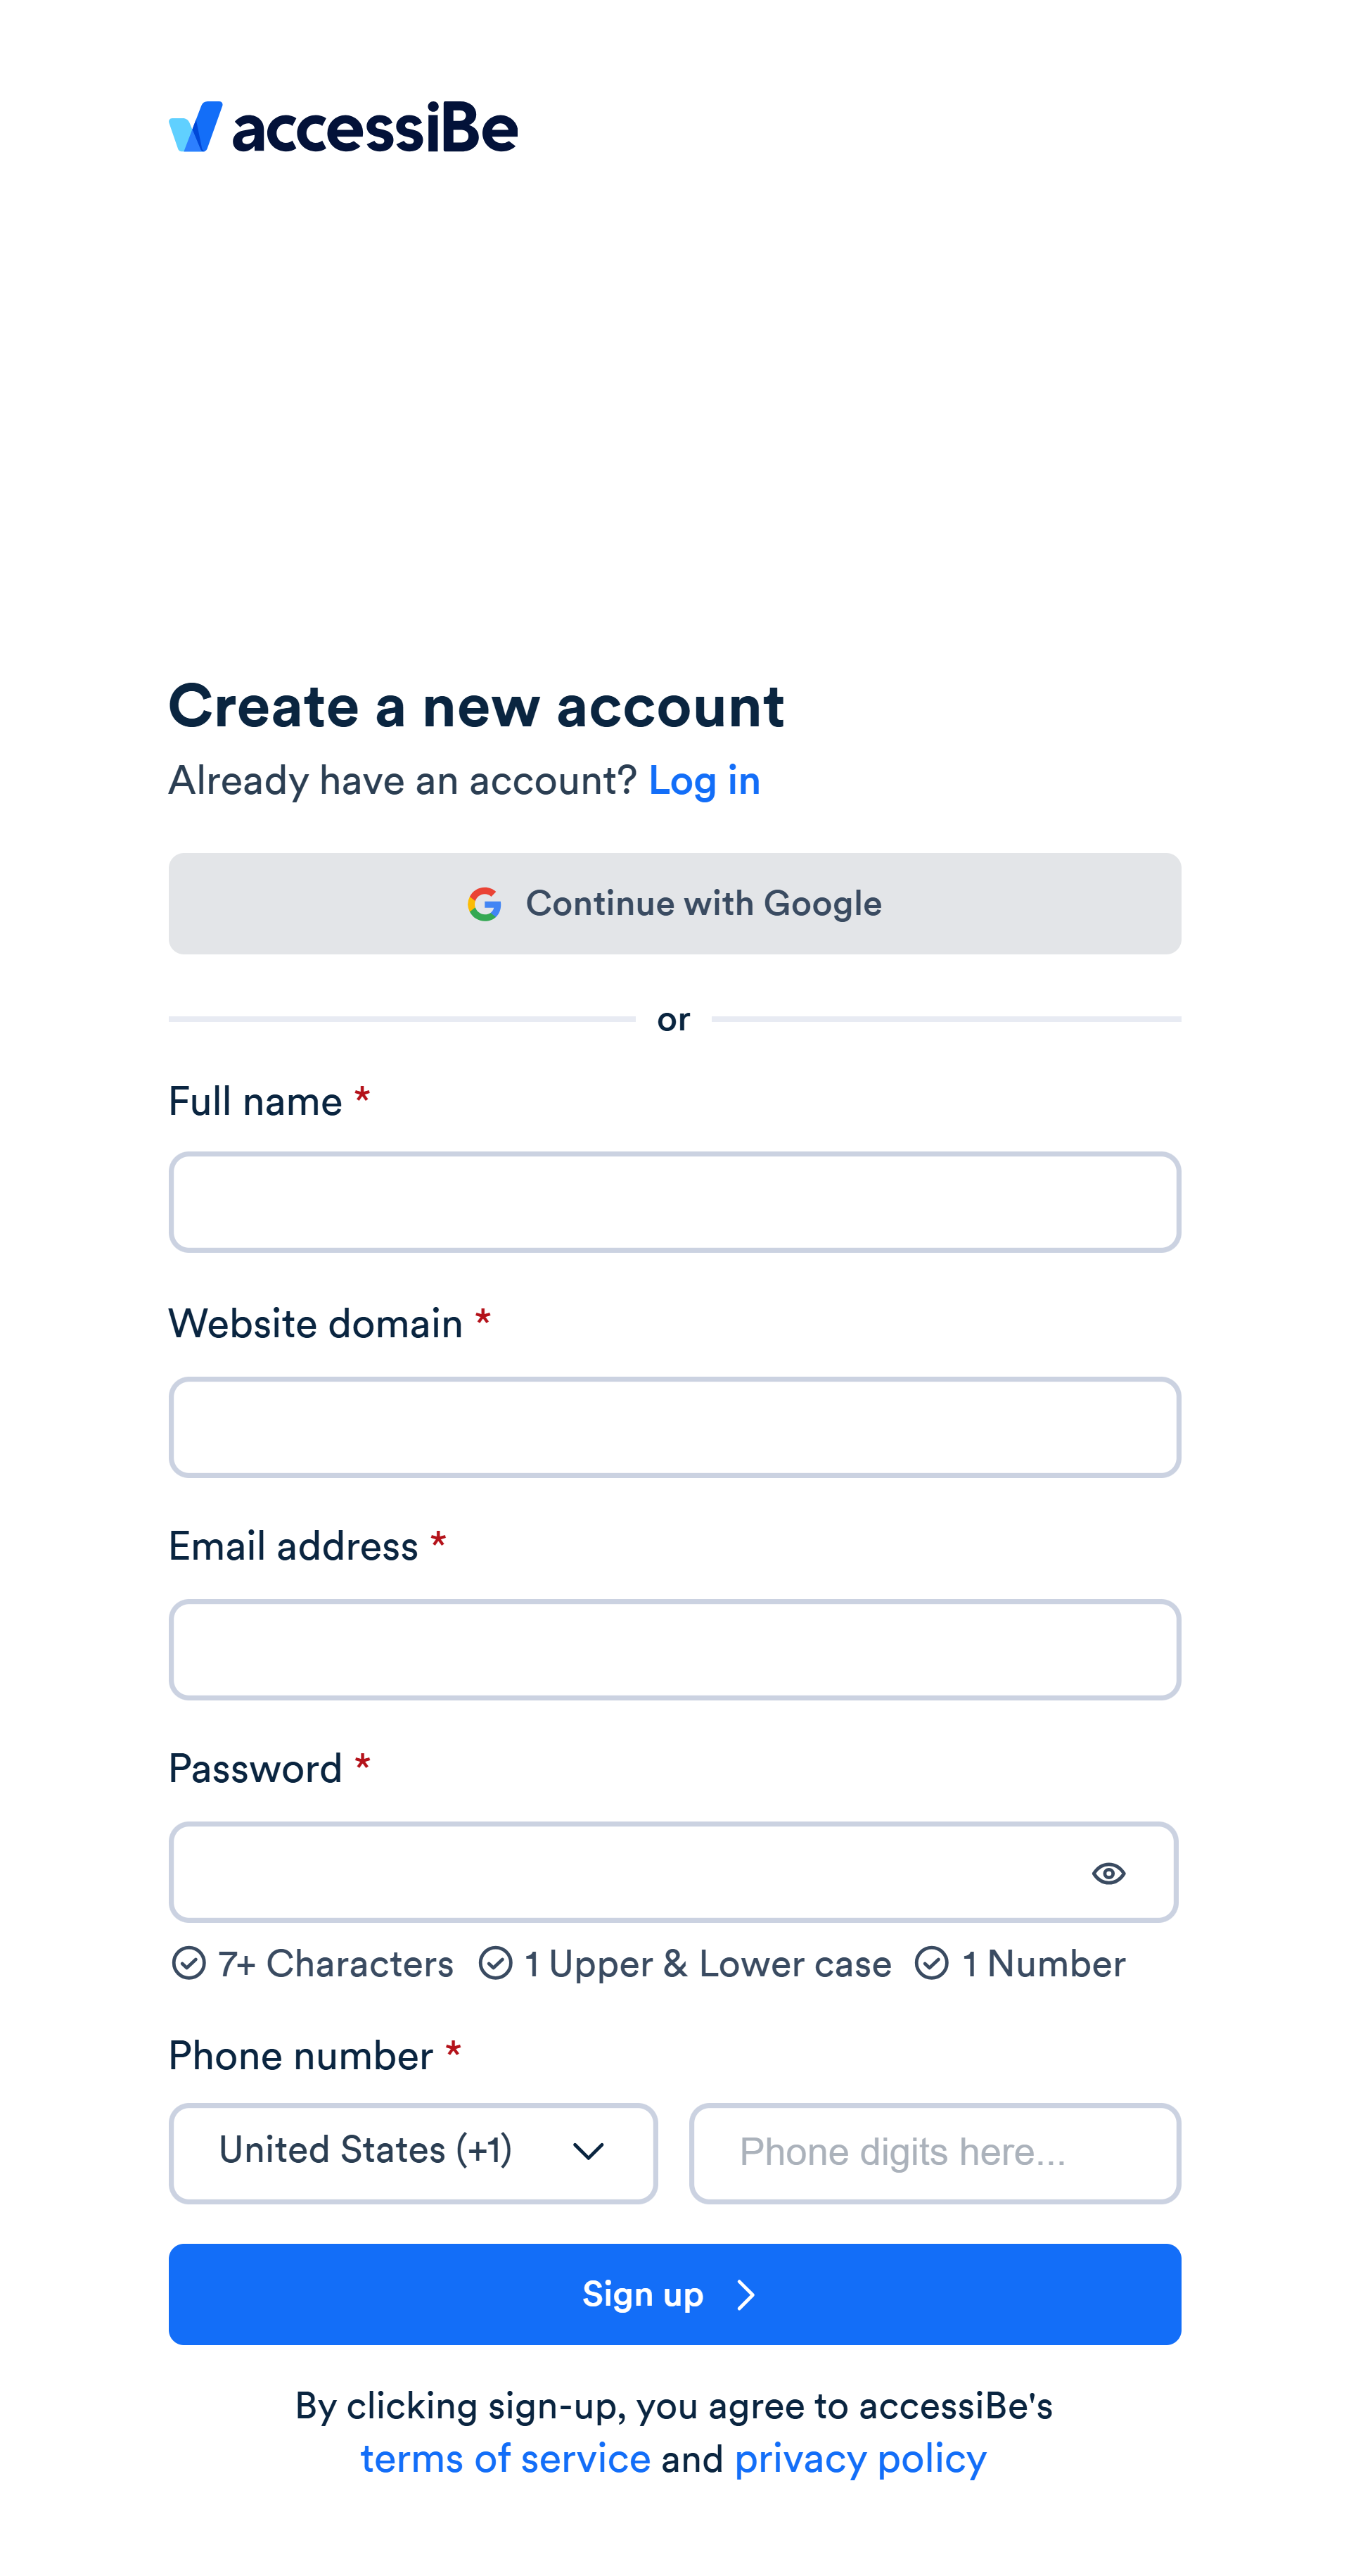Click the checkmark beside 1 Upper & Lower case
Viewport: 1363px width, 2576px height.
point(497,1963)
